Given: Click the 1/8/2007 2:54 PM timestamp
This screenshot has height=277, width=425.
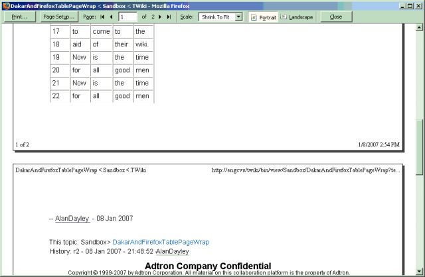Looking at the screenshot, I should pos(379,144).
